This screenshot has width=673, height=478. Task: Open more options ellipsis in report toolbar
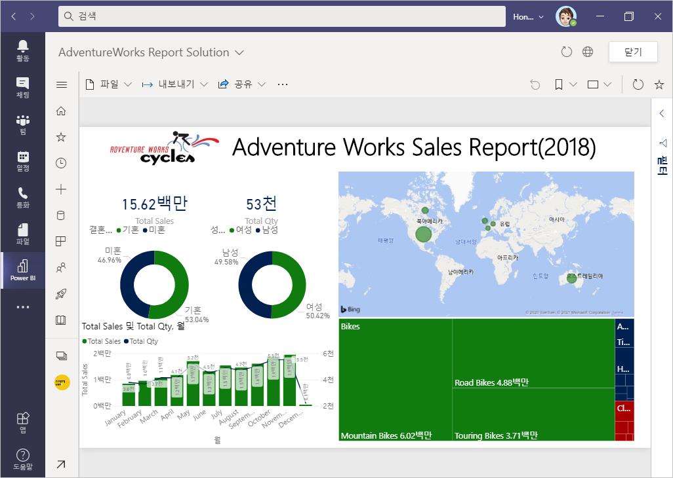point(283,84)
